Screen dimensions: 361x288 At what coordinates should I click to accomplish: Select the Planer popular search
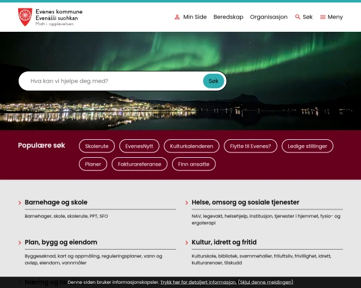(93, 164)
